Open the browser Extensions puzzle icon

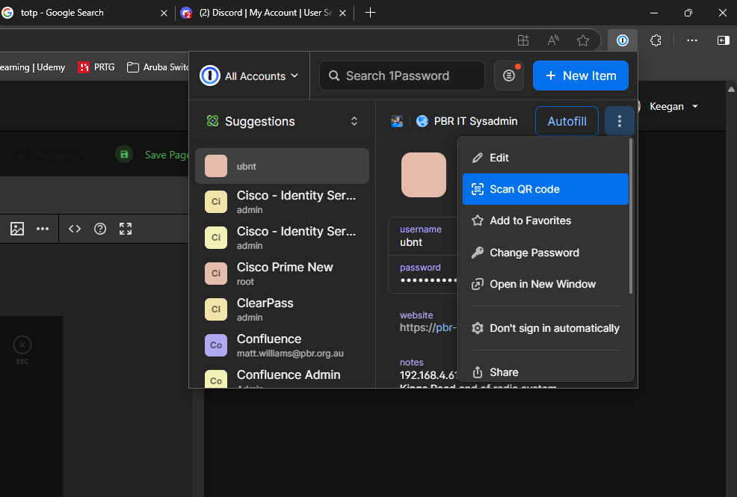(656, 40)
